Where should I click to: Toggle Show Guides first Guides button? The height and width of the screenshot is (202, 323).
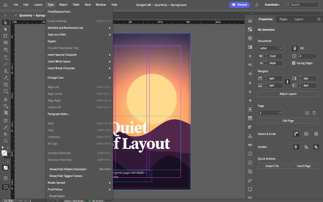pyautogui.click(x=296, y=147)
